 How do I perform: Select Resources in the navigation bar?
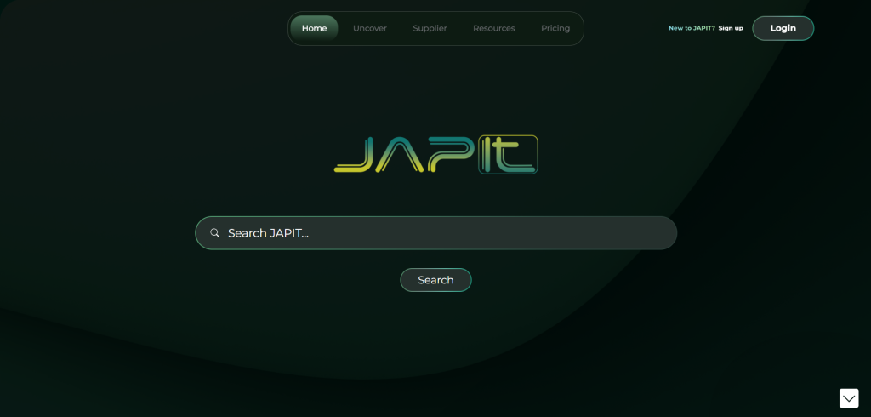(x=494, y=28)
